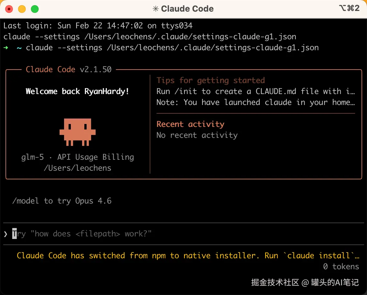Click the "Recent activity" heading
367x295 pixels.
pyautogui.click(x=190, y=124)
